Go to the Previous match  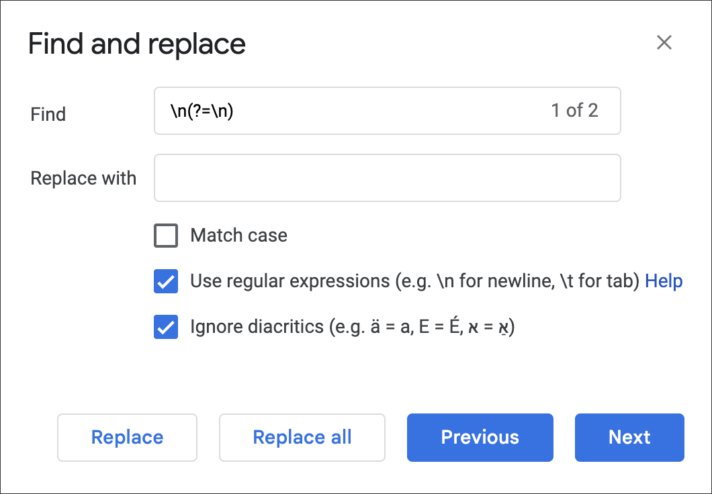[480, 438]
